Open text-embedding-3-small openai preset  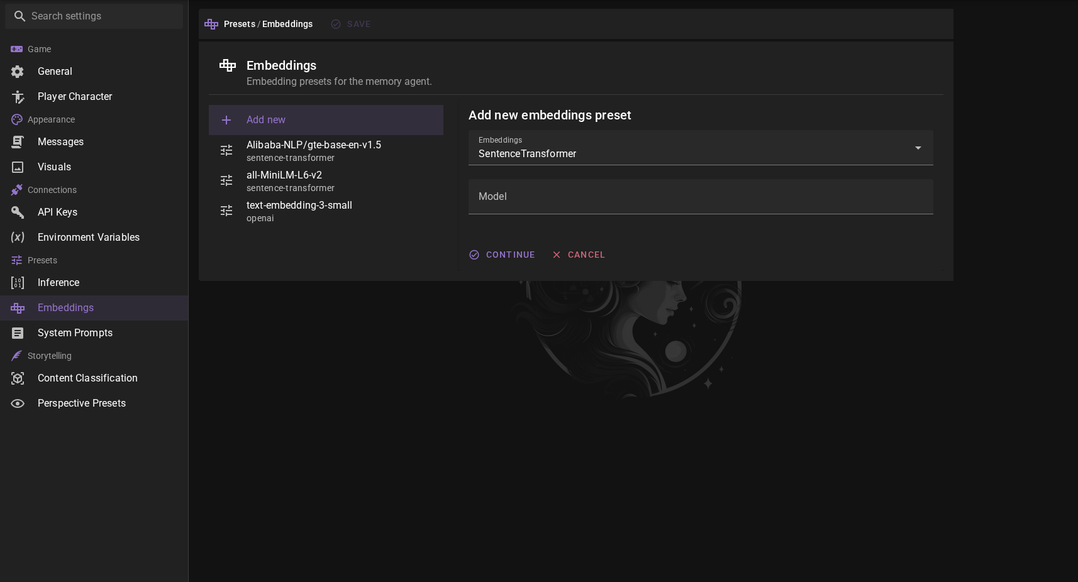coord(326,211)
